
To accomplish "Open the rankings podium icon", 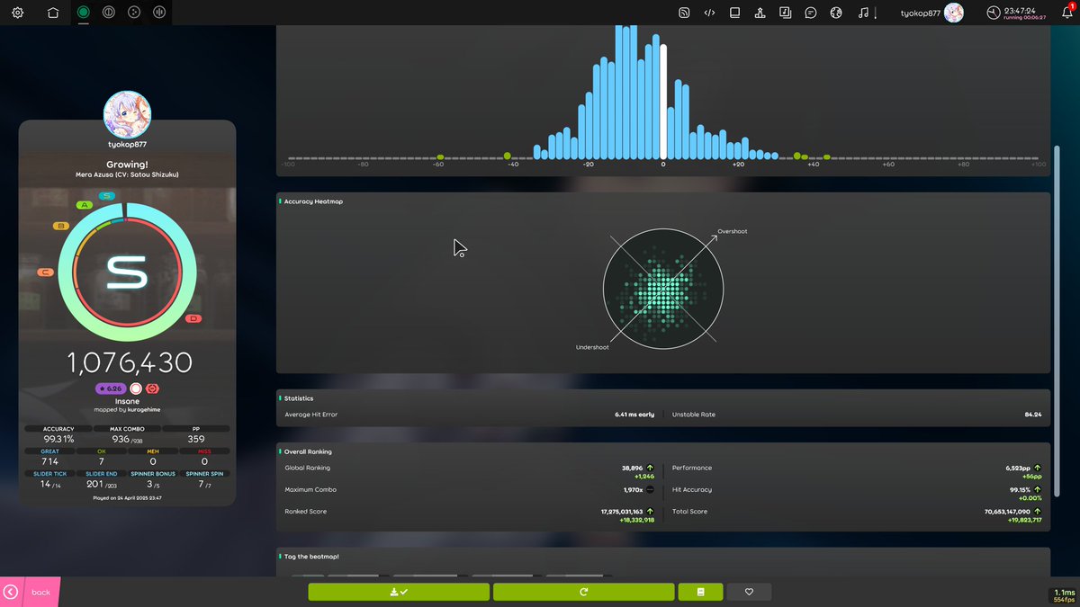I will point(760,13).
